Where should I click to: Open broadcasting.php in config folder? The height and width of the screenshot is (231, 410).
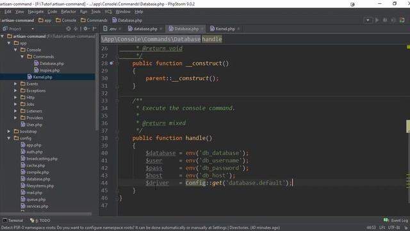(x=39, y=158)
